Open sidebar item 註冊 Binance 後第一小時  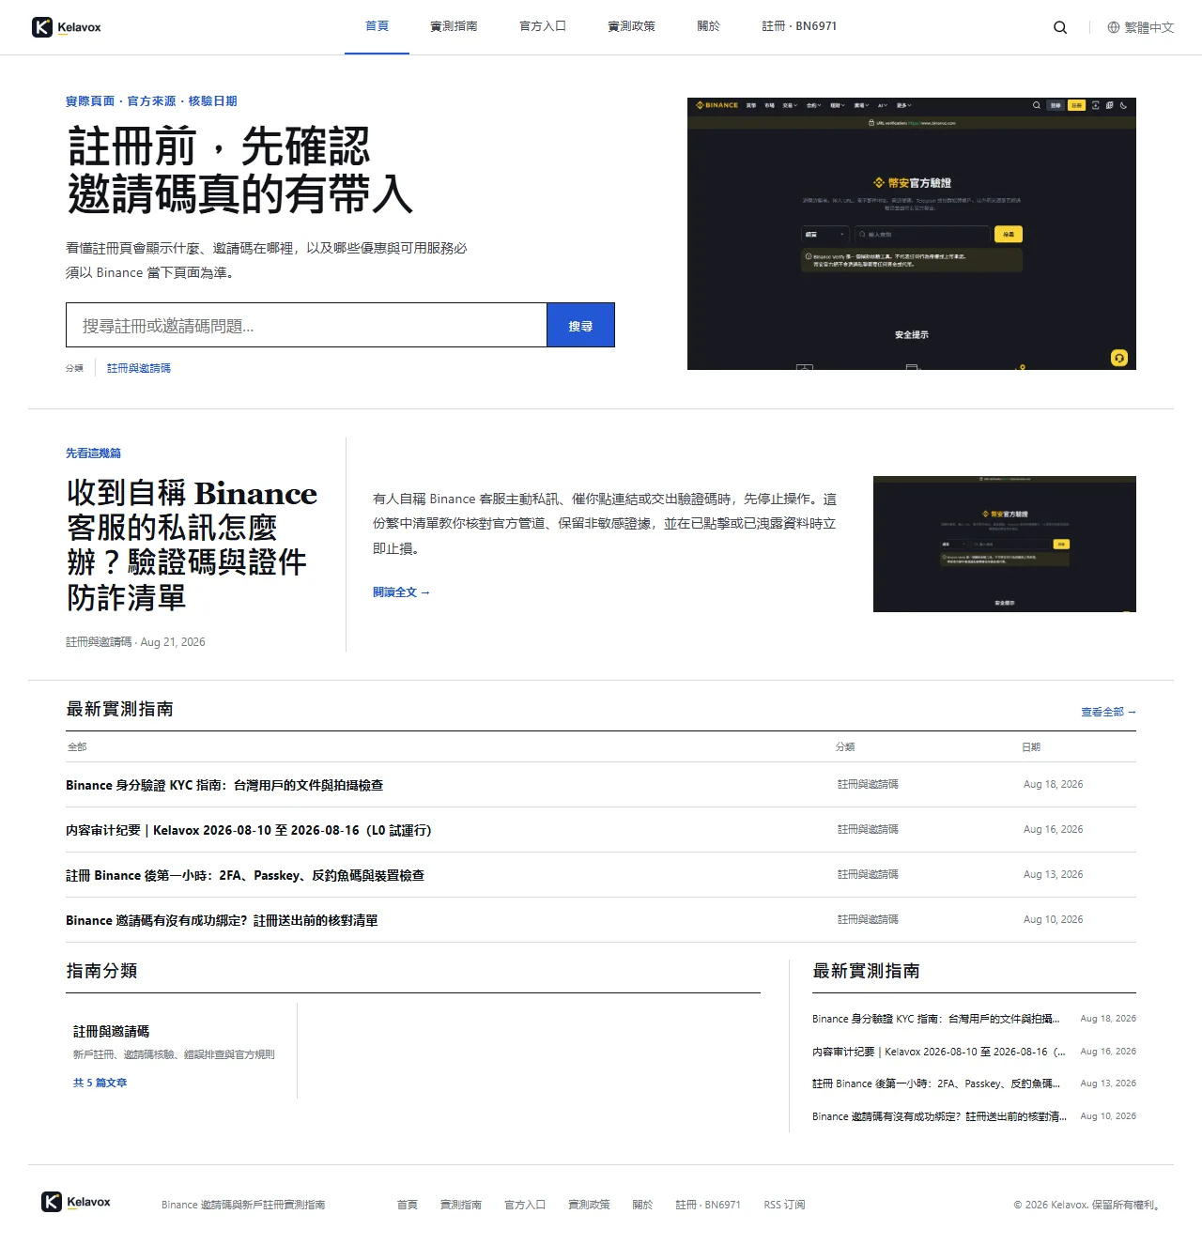click(935, 1084)
